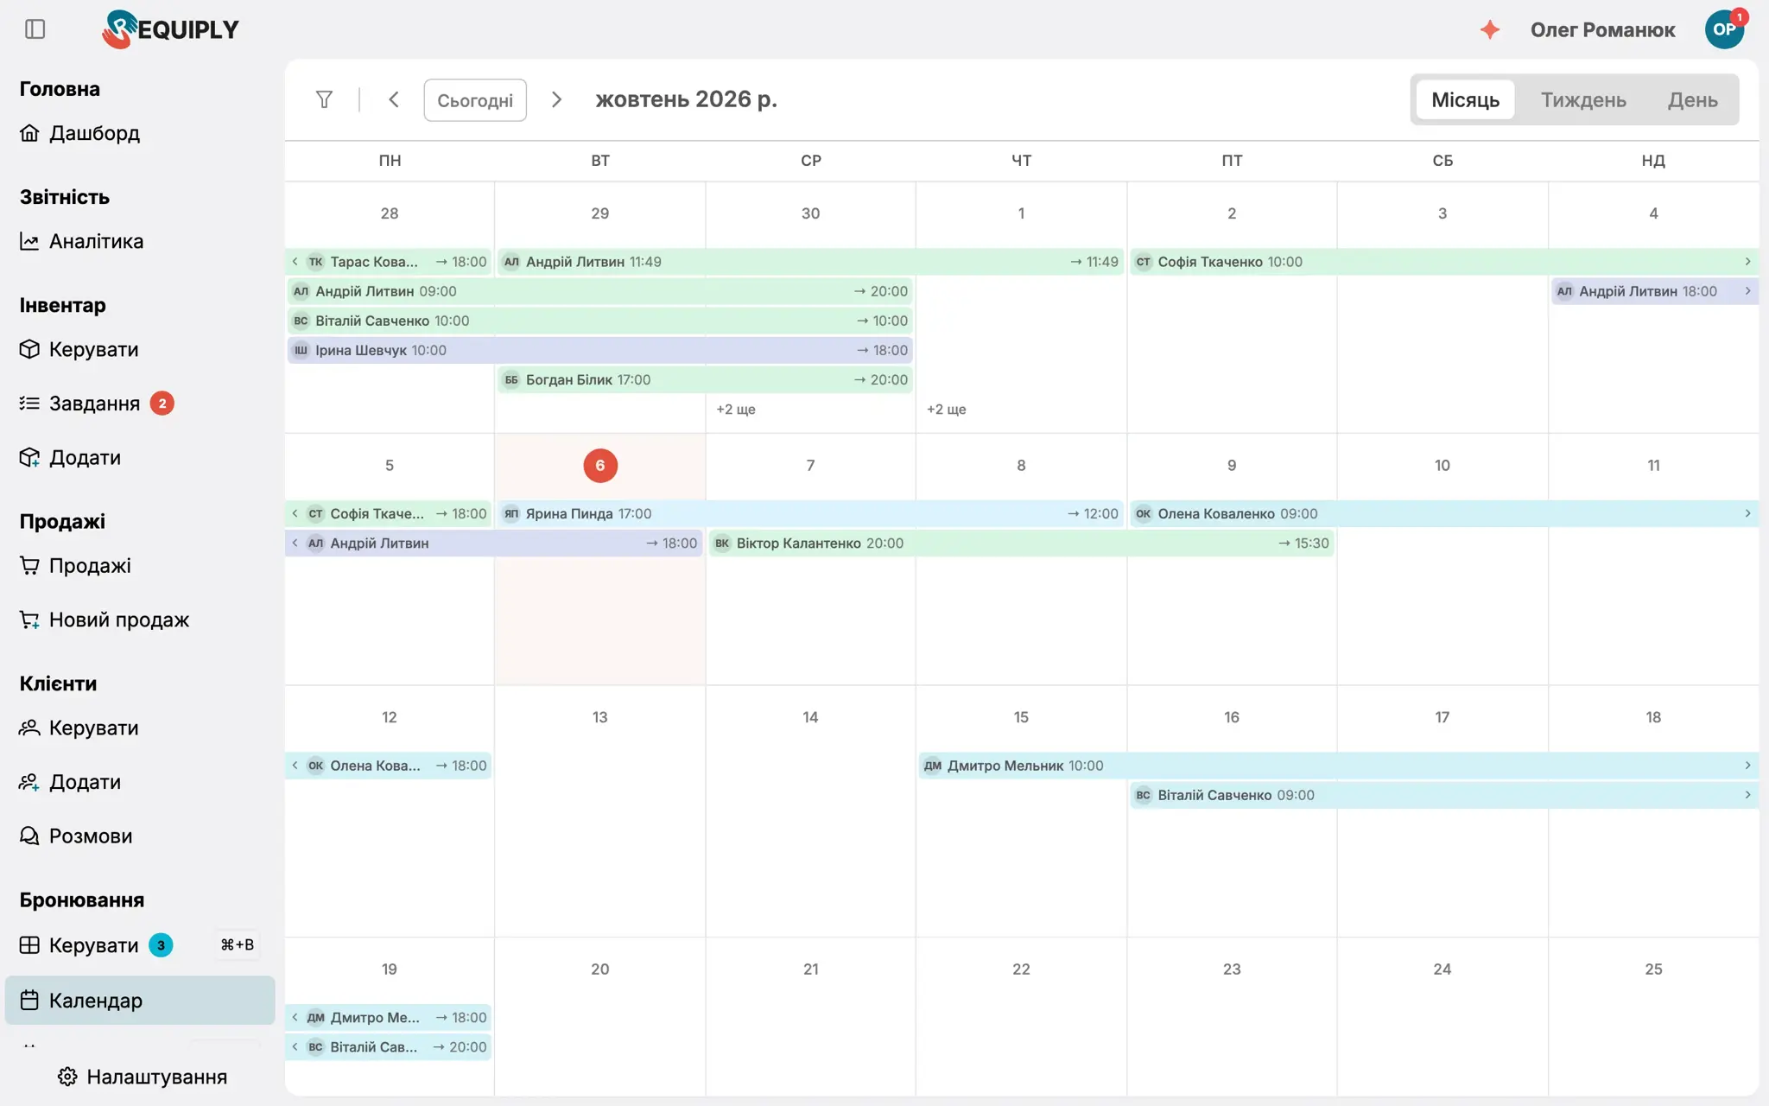Open Богдан Білик 17:00 booking
Viewport: 1769px width, 1106px height.
[705, 379]
